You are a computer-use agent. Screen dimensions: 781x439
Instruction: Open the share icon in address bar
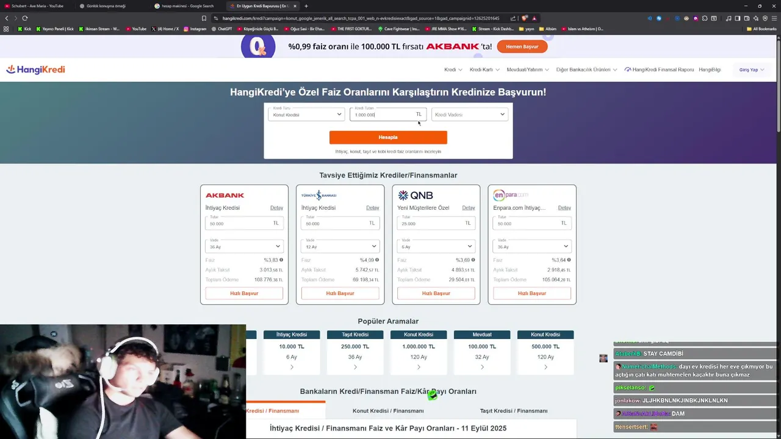[513, 18]
